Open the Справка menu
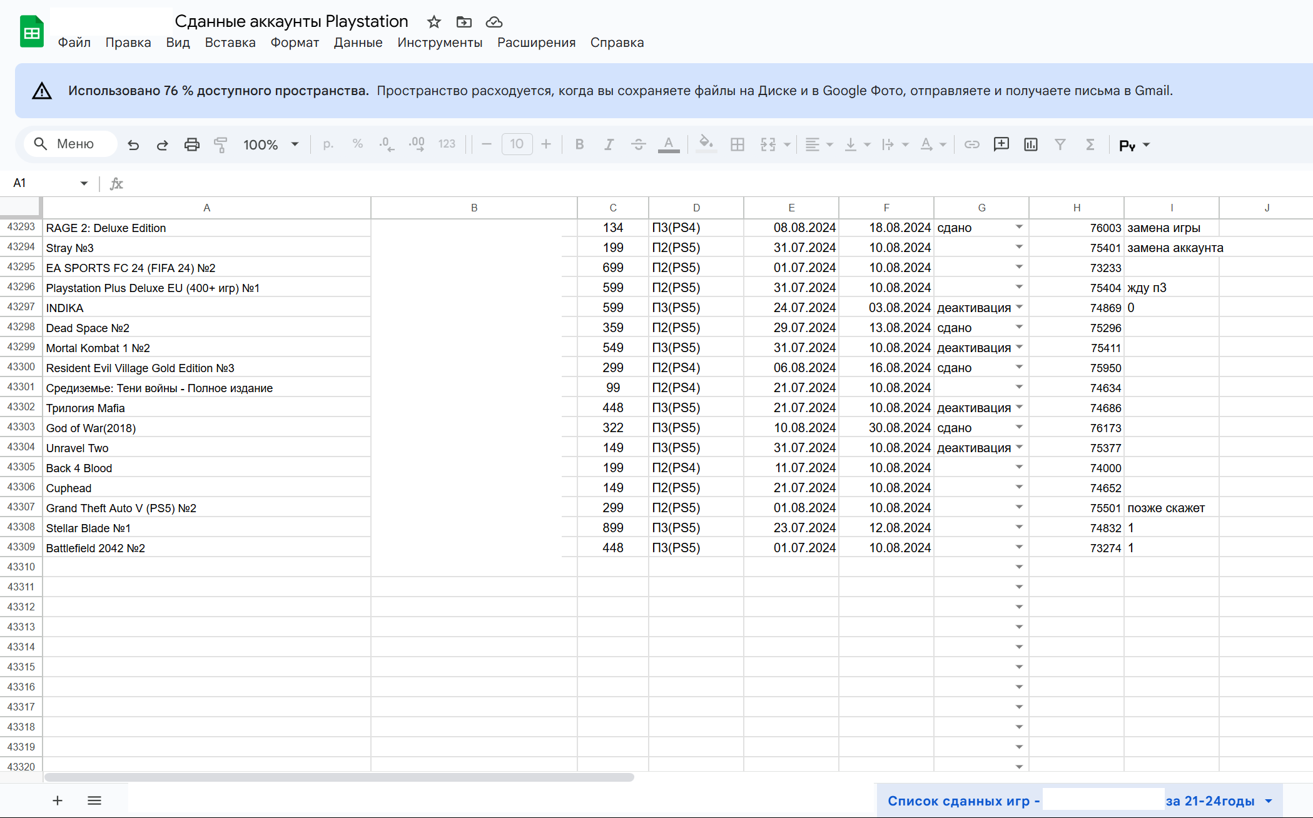Viewport: 1313px width, 818px height. coord(617,43)
